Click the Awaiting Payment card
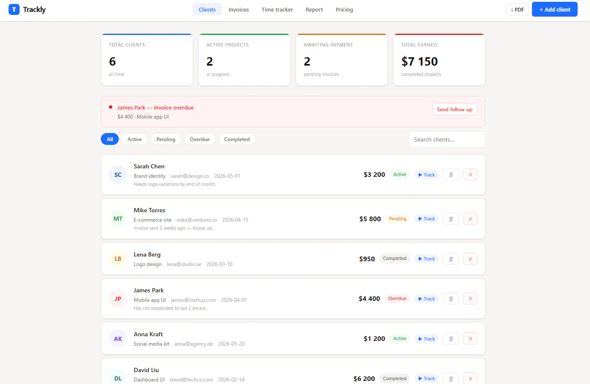Image resolution: width=590 pixels, height=384 pixels. tap(342, 60)
